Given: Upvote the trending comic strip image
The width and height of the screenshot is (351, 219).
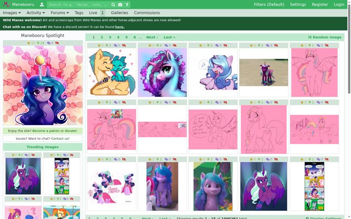Looking at the screenshot, I should [58, 155].
